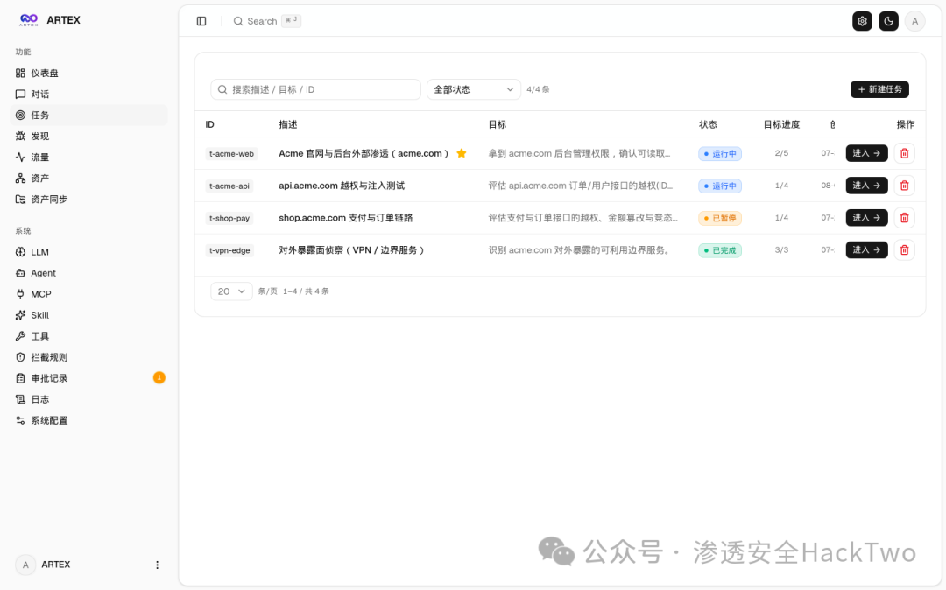
Task: Click the 描述 column header
Action: click(x=288, y=125)
